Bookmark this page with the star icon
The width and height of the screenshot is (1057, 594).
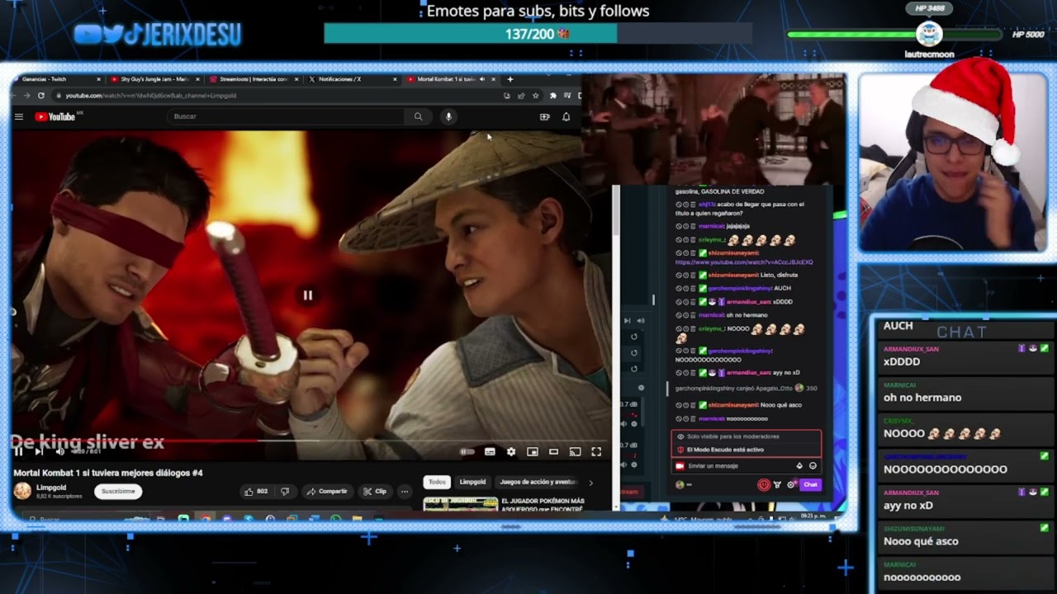click(535, 96)
